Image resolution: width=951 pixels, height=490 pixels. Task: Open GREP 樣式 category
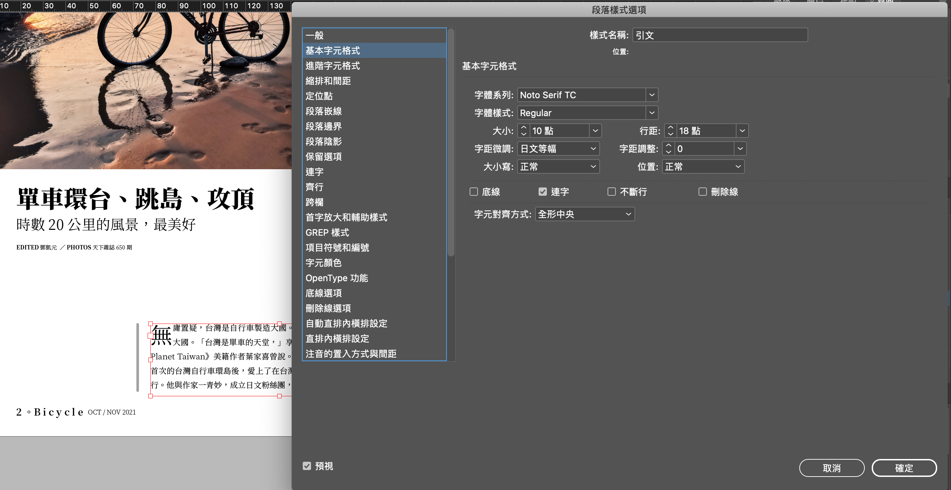coord(327,233)
